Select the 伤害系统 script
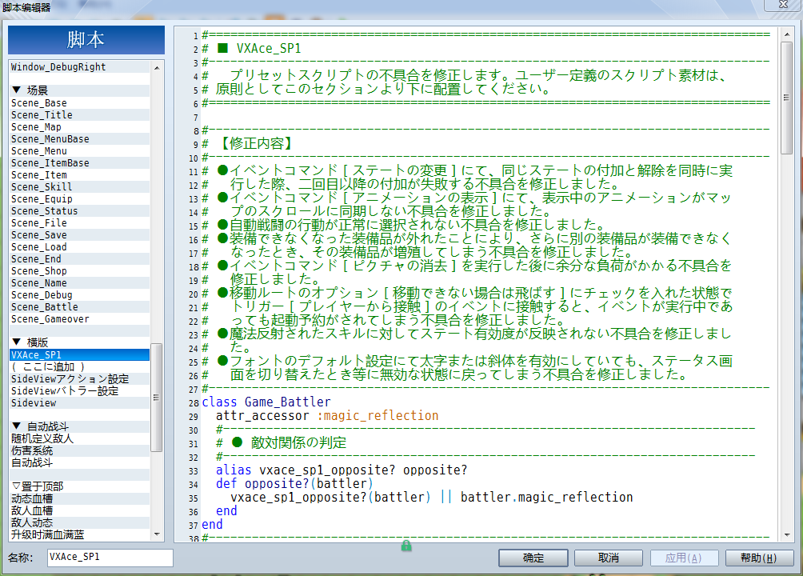The width and height of the screenshot is (803, 576). 79,451
